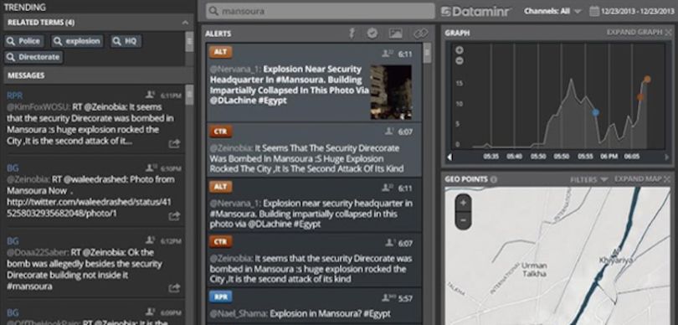Move graph timeline left with arrow
Viewport: 678px width, 325px height.
pyautogui.click(x=449, y=157)
